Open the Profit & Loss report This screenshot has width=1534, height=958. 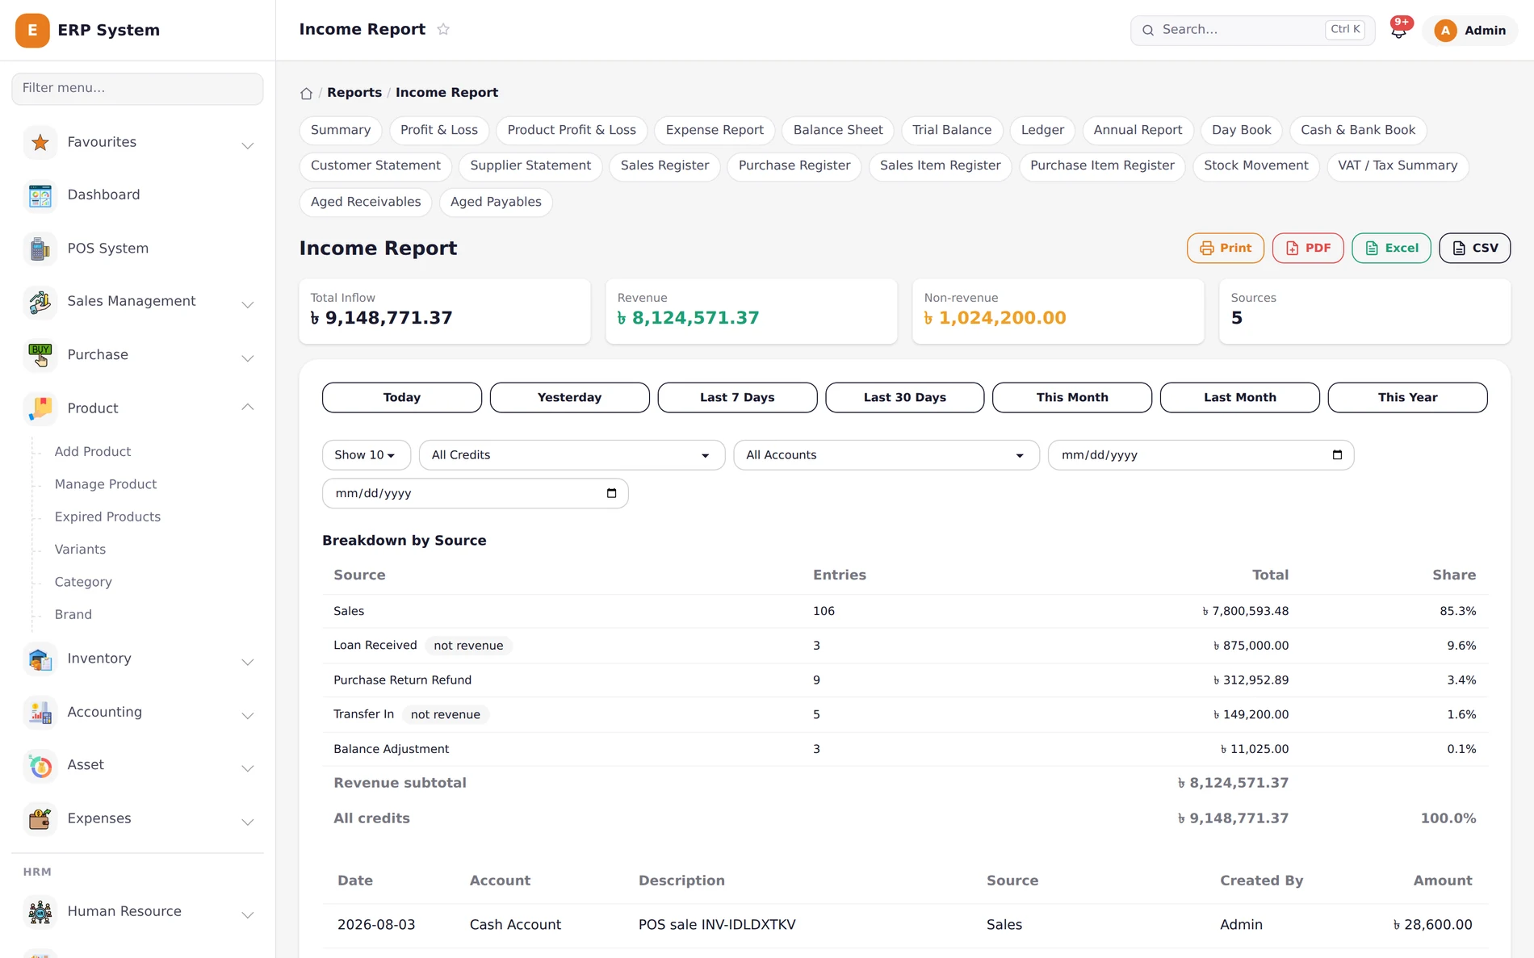[439, 130]
